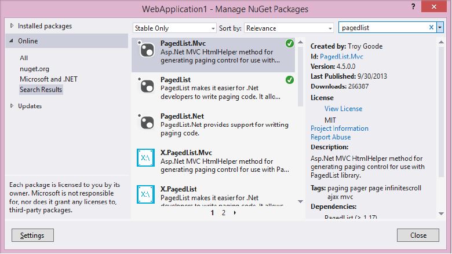Collapse the Online section
452x254 pixels.
click(x=11, y=41)
